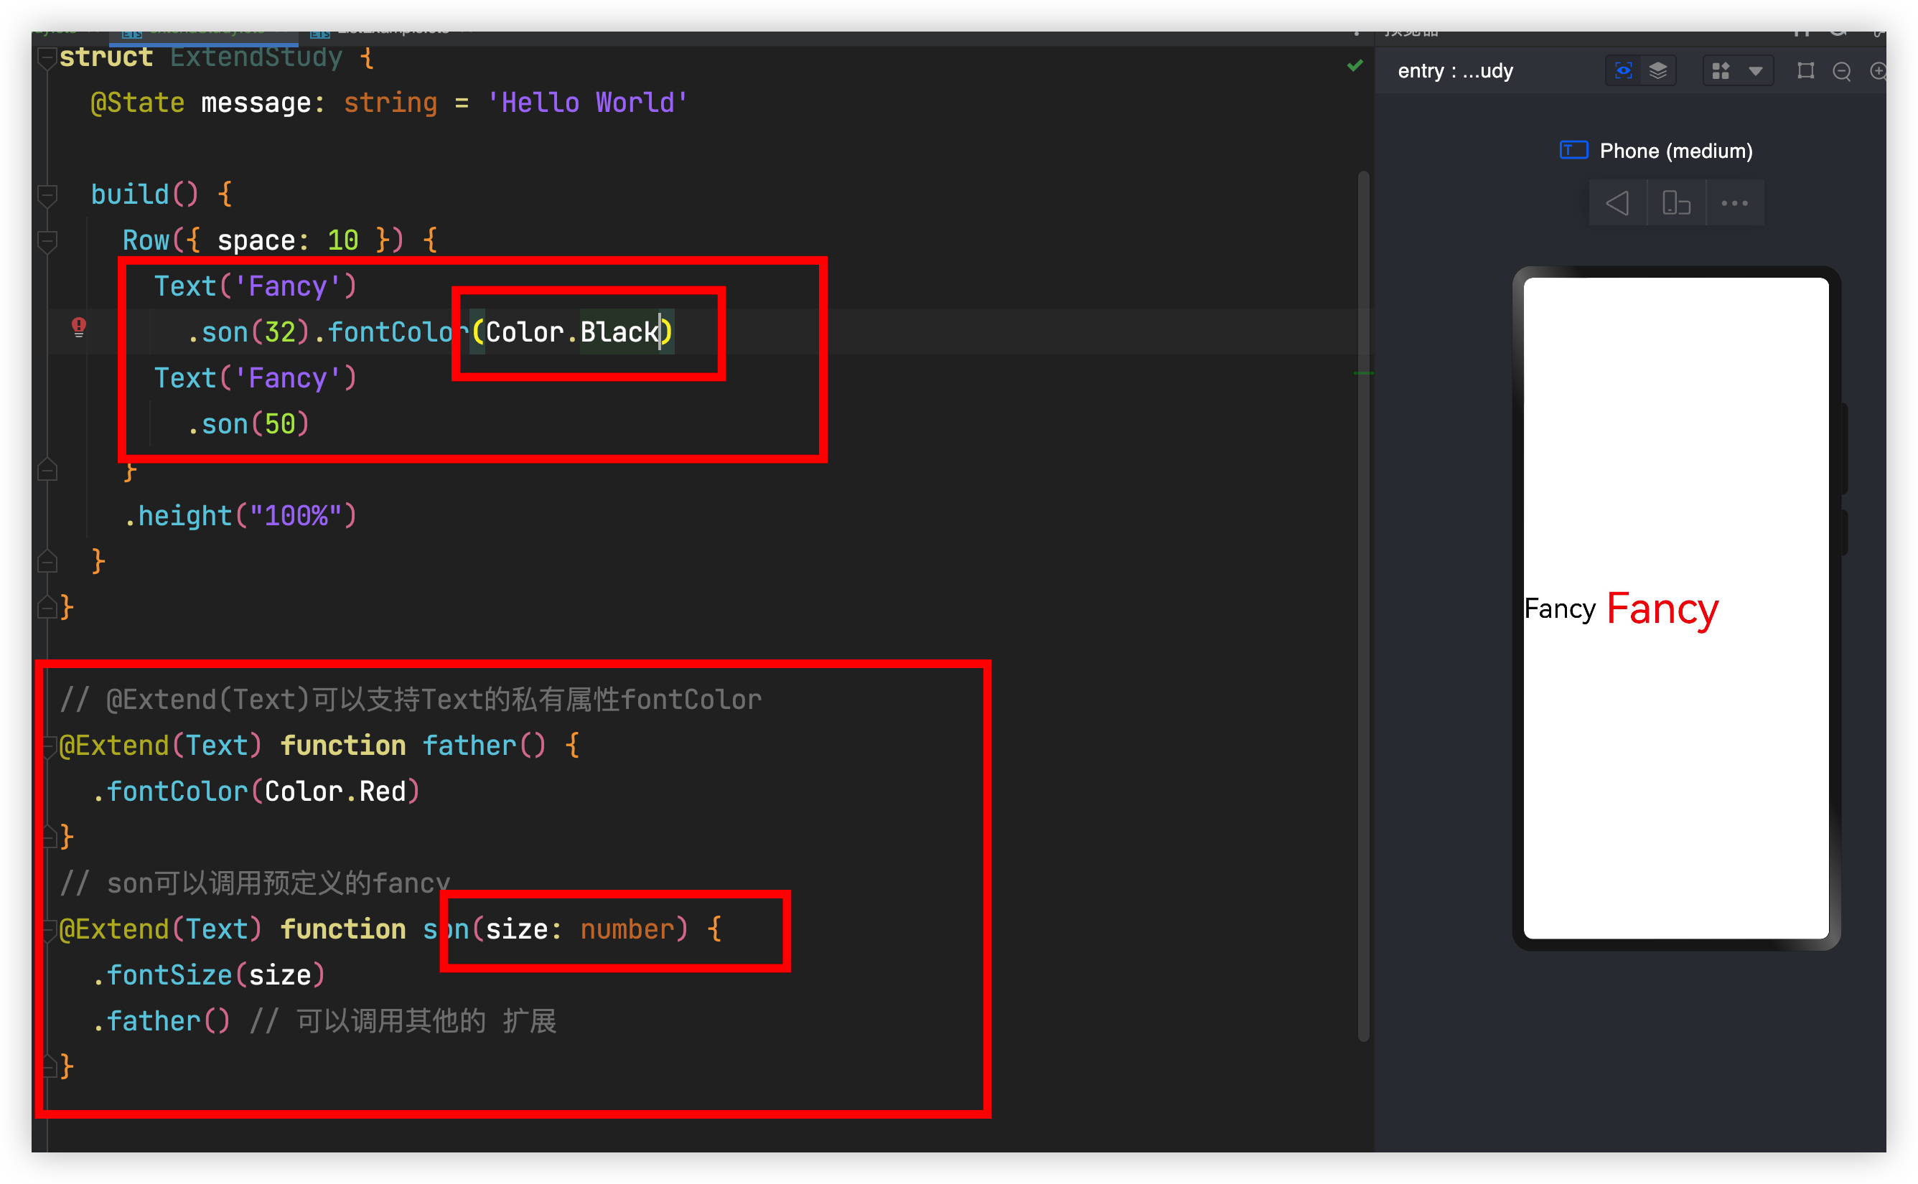Viewport: 1918px width, 1184px height.
Task: Click the space: 10 argument in Row
Action: [x=287, y=240]
